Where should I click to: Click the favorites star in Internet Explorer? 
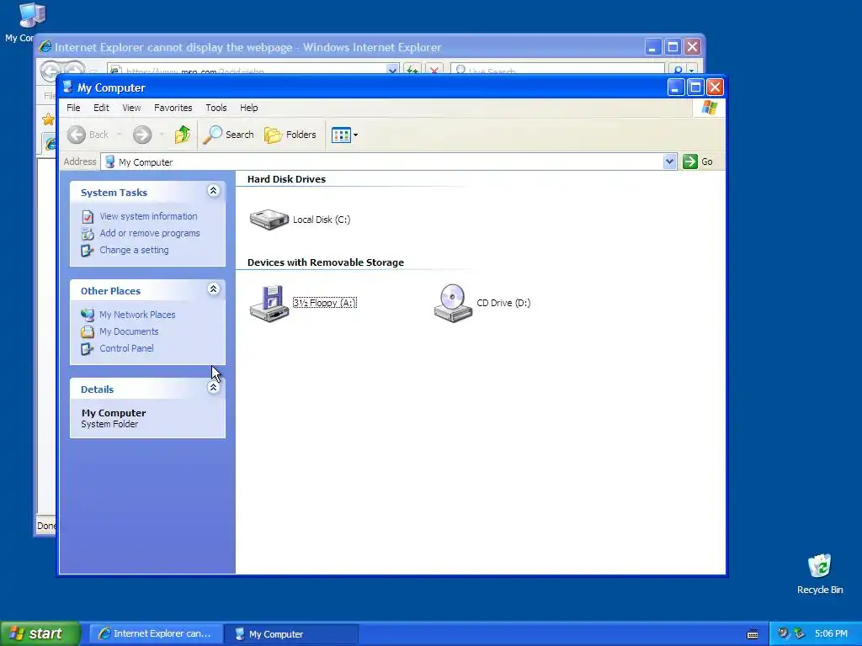tap(48, 119)
